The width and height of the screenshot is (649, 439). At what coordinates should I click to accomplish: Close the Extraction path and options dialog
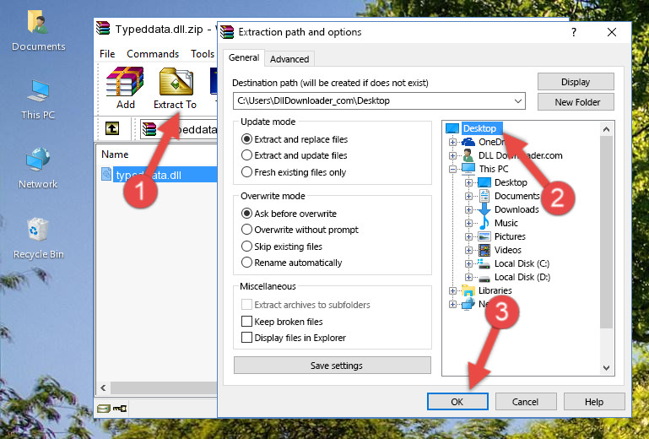point(612,32)
